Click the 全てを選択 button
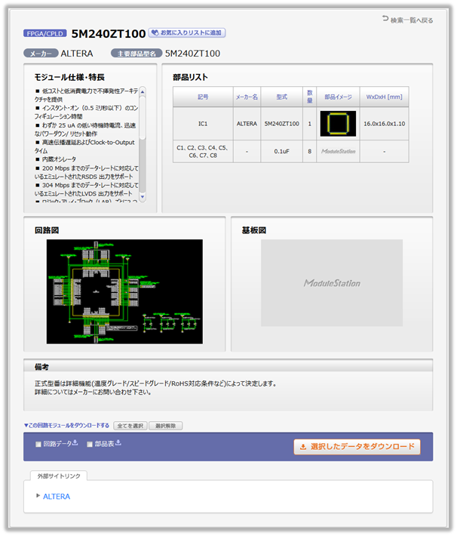Image resolution: width=457 pixels, height=536 pixels. 130,426
